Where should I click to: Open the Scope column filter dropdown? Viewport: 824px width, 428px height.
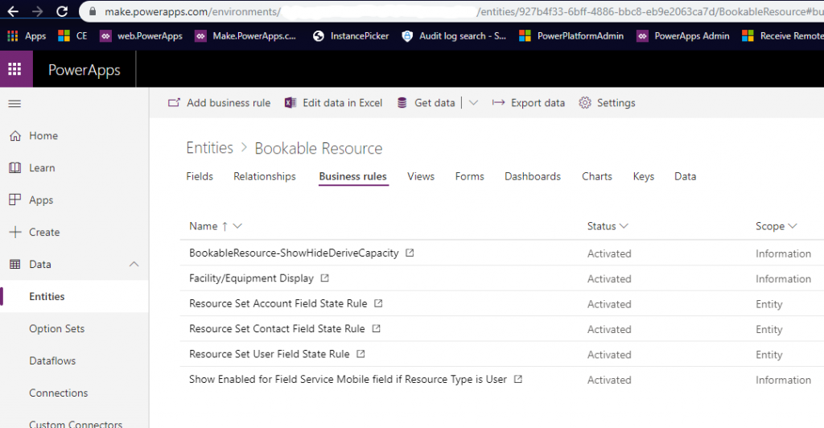point(793,226)
